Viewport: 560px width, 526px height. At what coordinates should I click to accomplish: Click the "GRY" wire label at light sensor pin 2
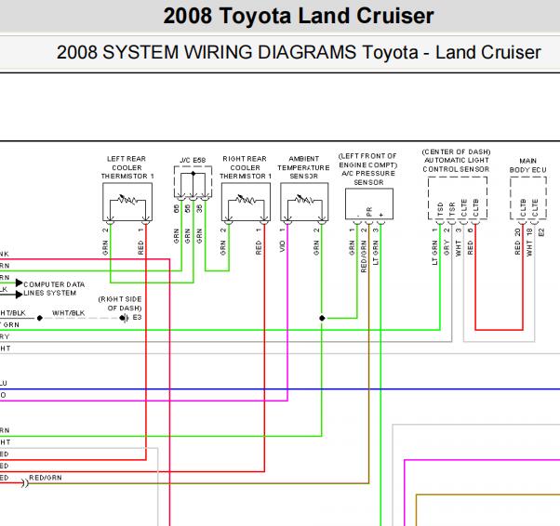[x=447, y=247]
